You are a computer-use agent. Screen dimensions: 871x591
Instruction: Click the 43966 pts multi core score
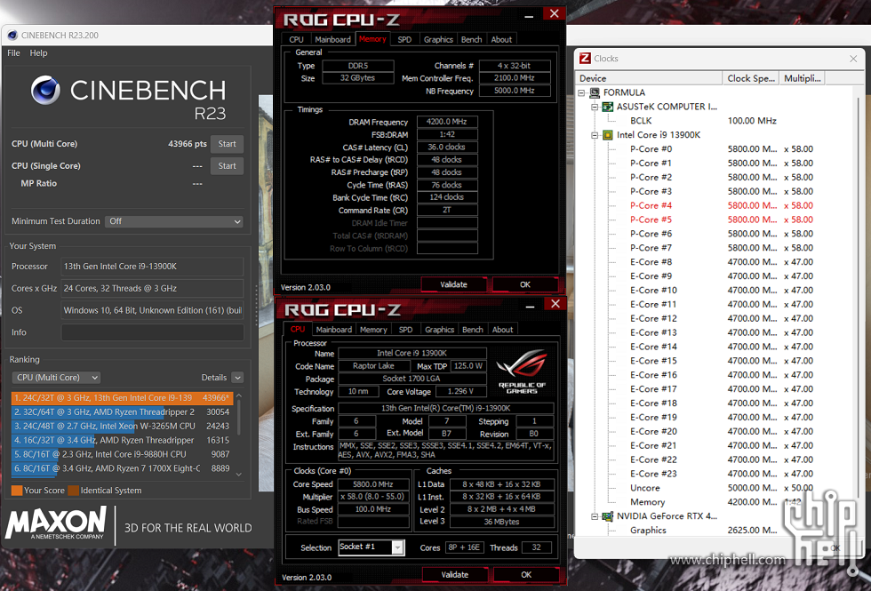188,144
